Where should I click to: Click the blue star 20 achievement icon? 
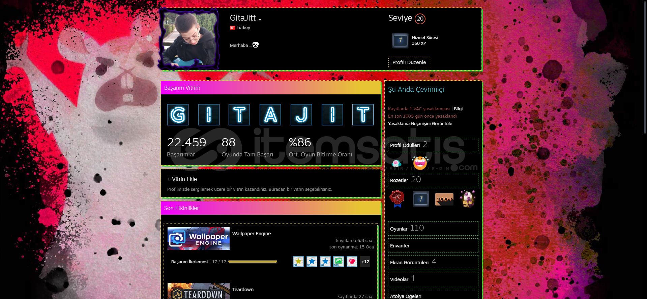click(x=325, y=262)
